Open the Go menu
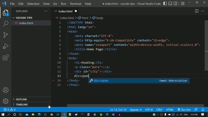Viewport: 208px width, 117px height. click(55, 4)
